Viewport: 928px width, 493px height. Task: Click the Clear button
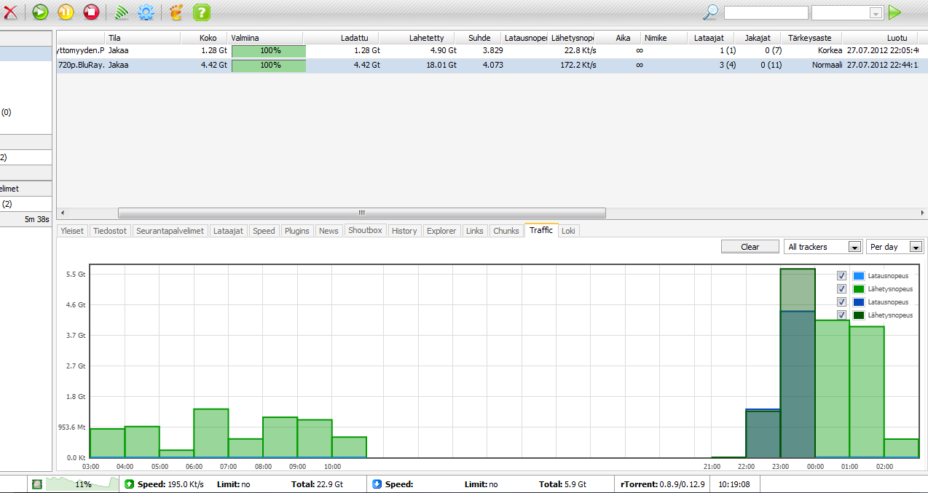(x=750, y=247)
